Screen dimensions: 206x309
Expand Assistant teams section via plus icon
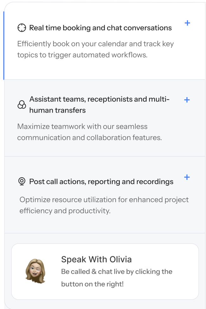point(187,100)
